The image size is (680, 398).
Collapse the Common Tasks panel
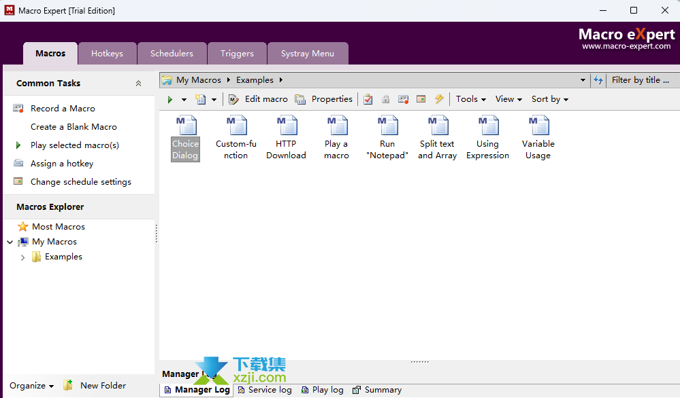tap(139, 84)
